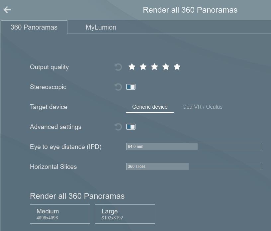271x231 pixels.
Task: Render panoramas at Large 8192x8192
Action: 125,214
